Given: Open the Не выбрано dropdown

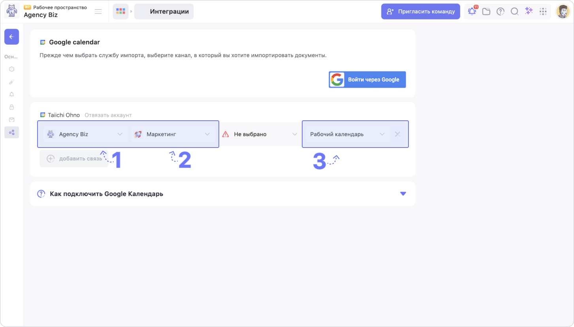Looking at the screenshot, I should coord(260,134).
